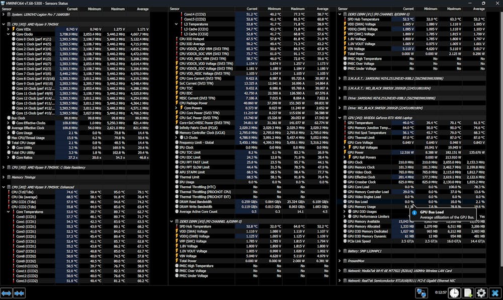The image size is (503, 300).
Task: Click circle icon beside GPU Core Load
Action: click(x=345, y=187)
